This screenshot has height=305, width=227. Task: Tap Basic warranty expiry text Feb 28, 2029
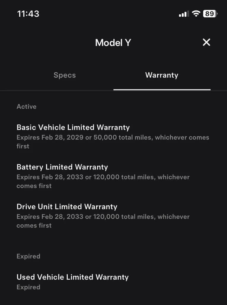(x=62, y=138)
